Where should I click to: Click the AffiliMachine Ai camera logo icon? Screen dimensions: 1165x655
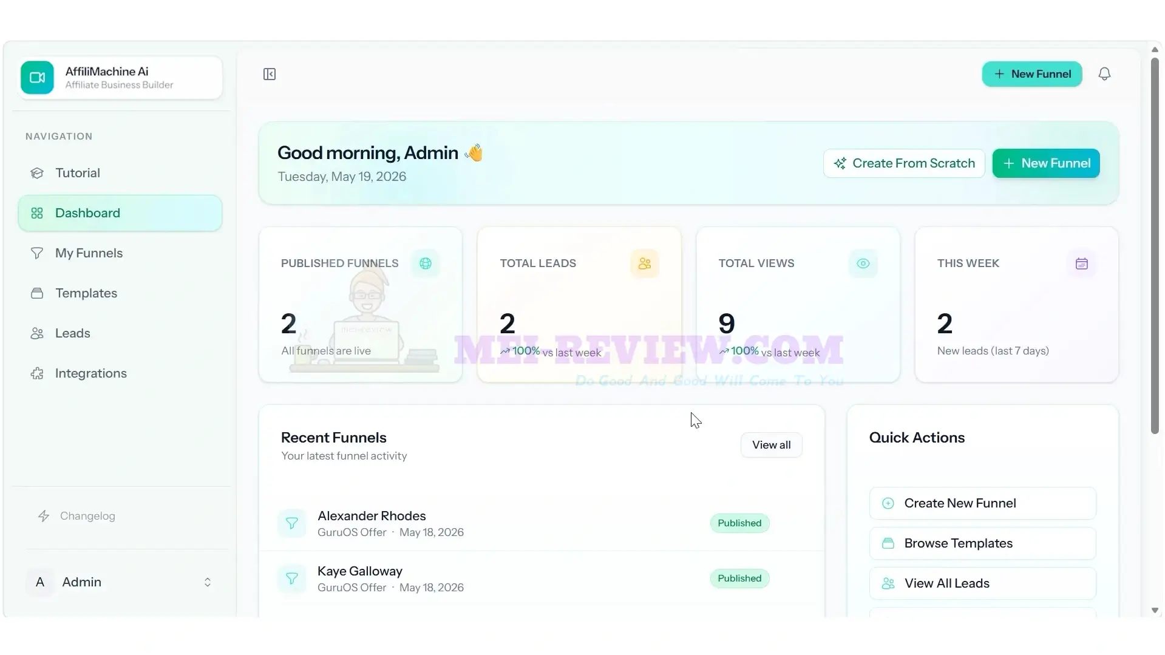37,78
